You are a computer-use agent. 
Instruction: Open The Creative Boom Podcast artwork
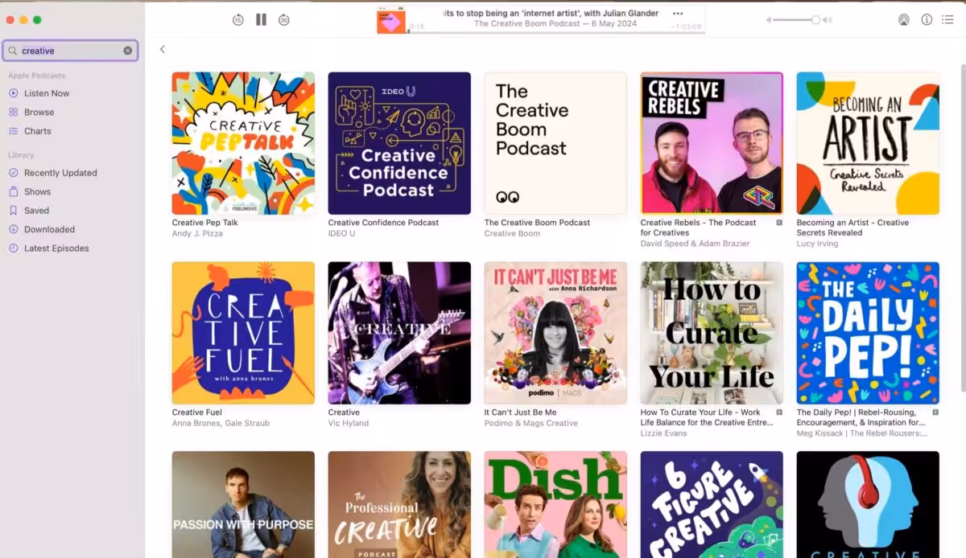click(555, 143)
